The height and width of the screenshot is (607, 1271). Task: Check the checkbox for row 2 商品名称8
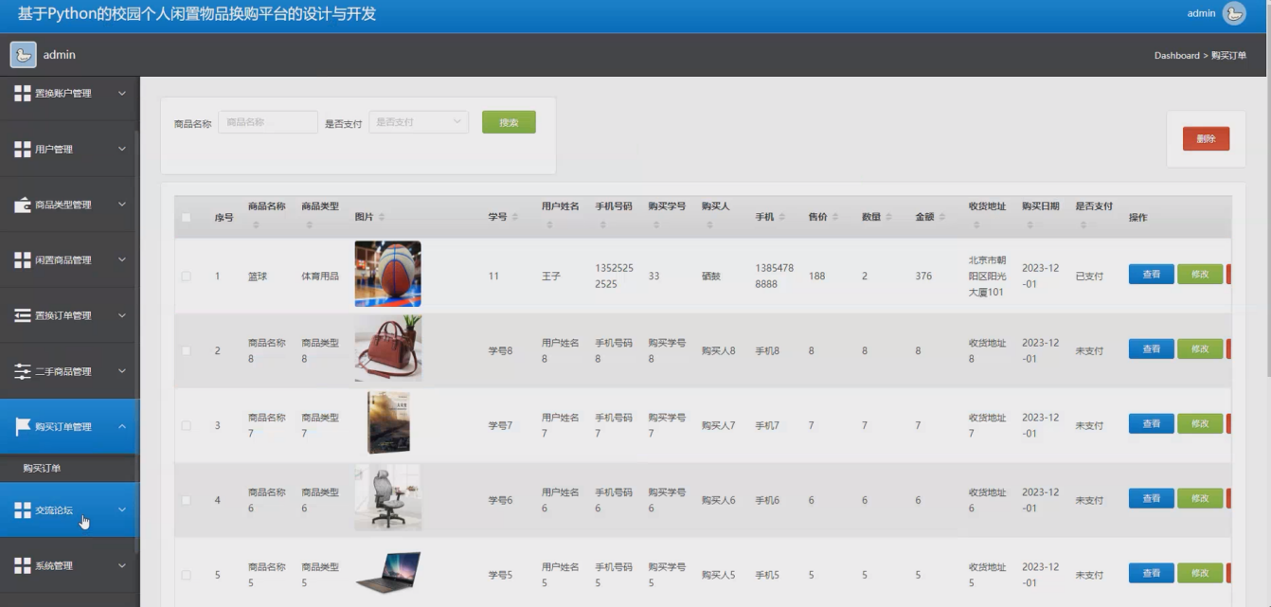(x=187, y=350)
